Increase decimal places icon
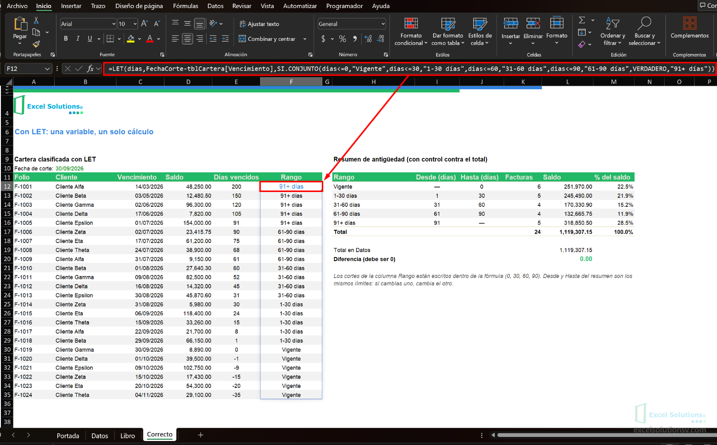 (x=368, y=39)
